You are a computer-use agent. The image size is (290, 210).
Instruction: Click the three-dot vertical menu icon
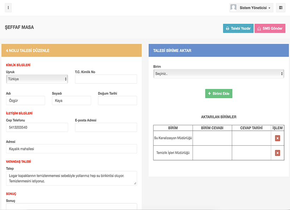point(8,8)
